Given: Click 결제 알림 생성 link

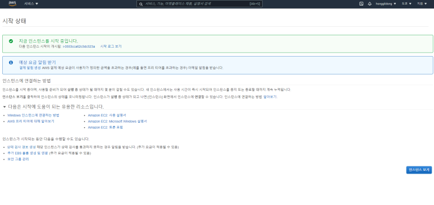Looking at the screenshot, I should 30,68.
